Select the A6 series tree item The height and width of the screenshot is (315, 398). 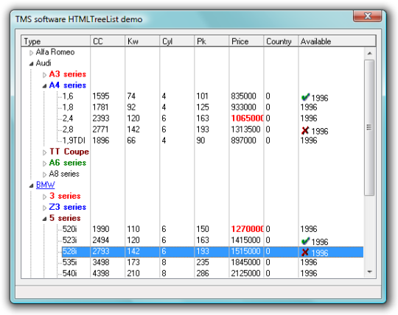(x=68, y=163)
